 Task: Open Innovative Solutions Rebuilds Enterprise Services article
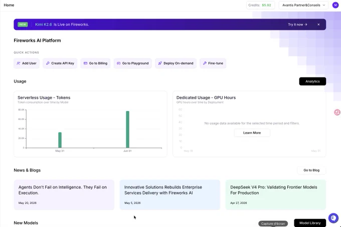[x=170, y=194]
